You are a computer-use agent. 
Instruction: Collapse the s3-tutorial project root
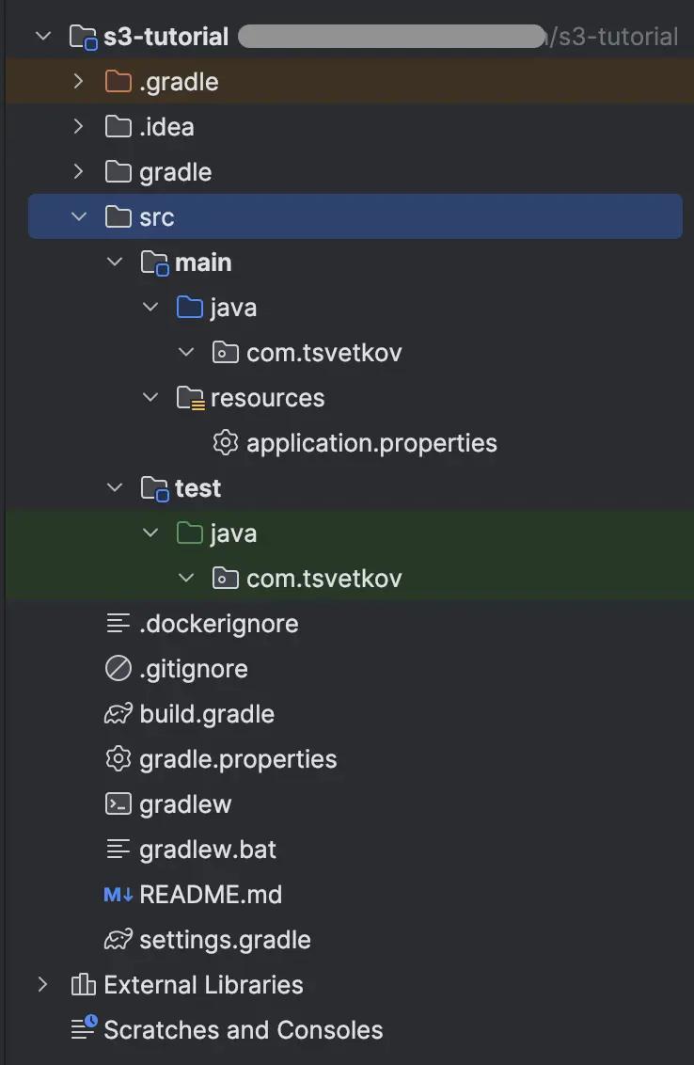pyautogui.click(x=43, y=36)
